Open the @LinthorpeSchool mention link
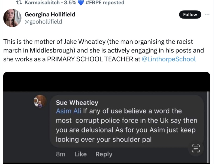The width and height of the screenshot is (218, 164). pos(169,59)
